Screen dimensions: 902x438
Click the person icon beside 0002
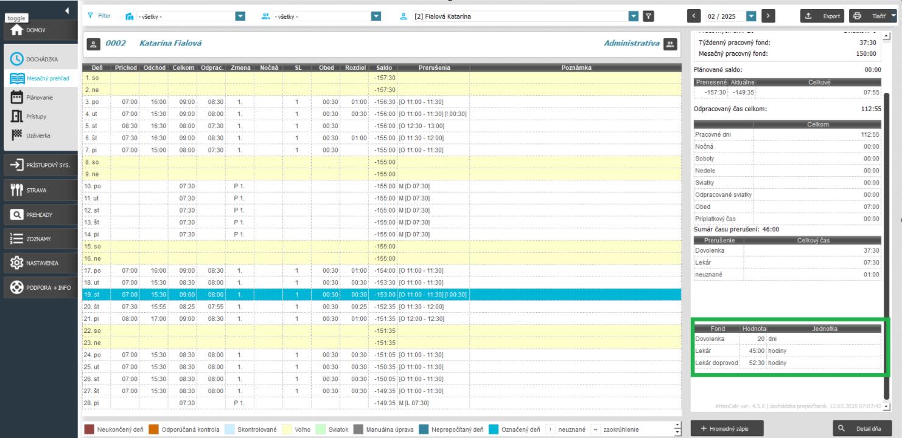[93, 44]
